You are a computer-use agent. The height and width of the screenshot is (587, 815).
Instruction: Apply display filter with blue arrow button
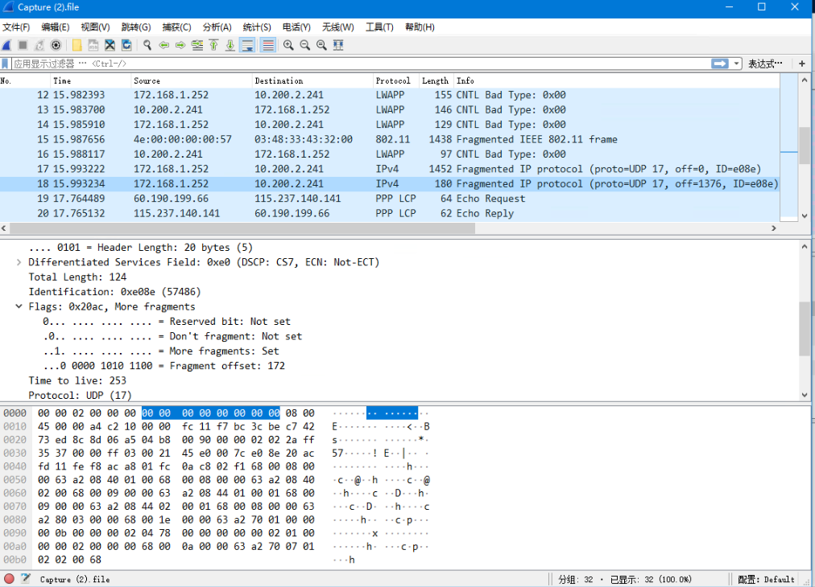tap(720, 64)
